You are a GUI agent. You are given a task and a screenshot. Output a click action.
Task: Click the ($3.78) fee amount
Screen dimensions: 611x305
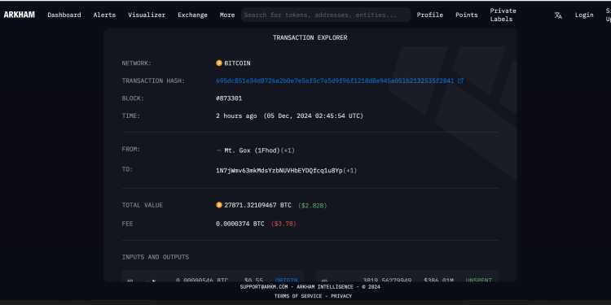pyautogui.click(x=284, y=224)
